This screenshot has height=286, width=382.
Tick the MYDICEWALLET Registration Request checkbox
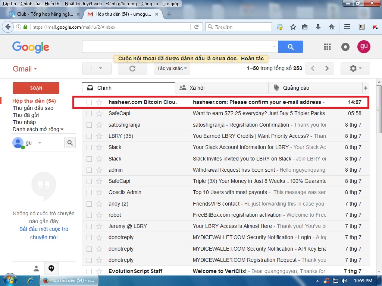coord(89,260)
